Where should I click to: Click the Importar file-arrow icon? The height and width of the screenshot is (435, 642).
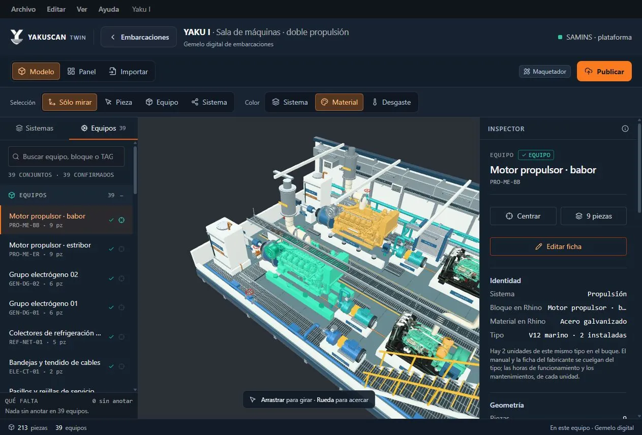tap(112, 72)
